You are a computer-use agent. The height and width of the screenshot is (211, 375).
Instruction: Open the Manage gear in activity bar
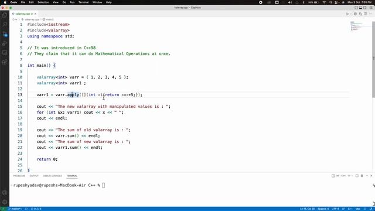5,202
